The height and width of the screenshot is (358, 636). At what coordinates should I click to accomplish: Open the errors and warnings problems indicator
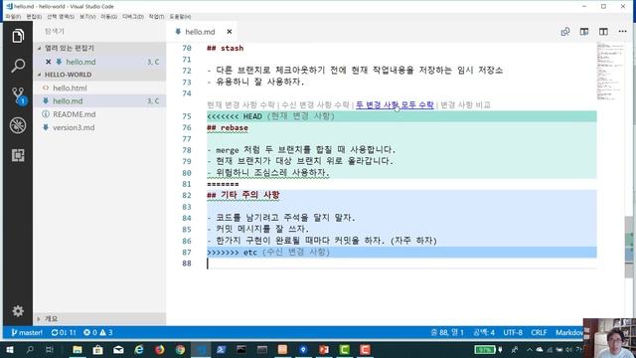point(98,332)
